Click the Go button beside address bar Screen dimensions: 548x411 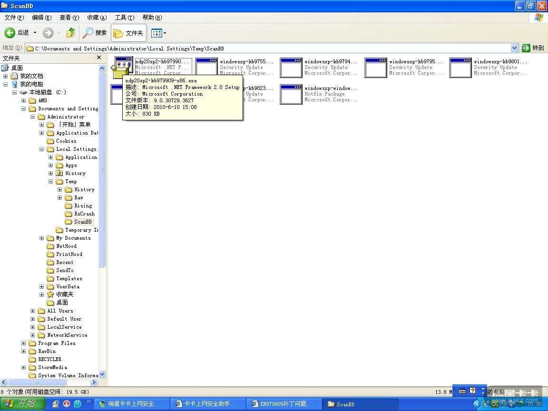(x=533, y=48)
